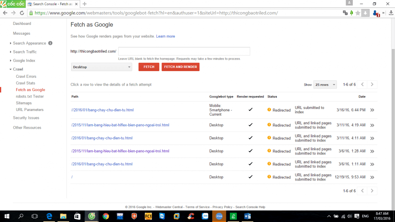Open taskbar search magnifier
This screenshot has height=222, width=395.
[21, 216]
